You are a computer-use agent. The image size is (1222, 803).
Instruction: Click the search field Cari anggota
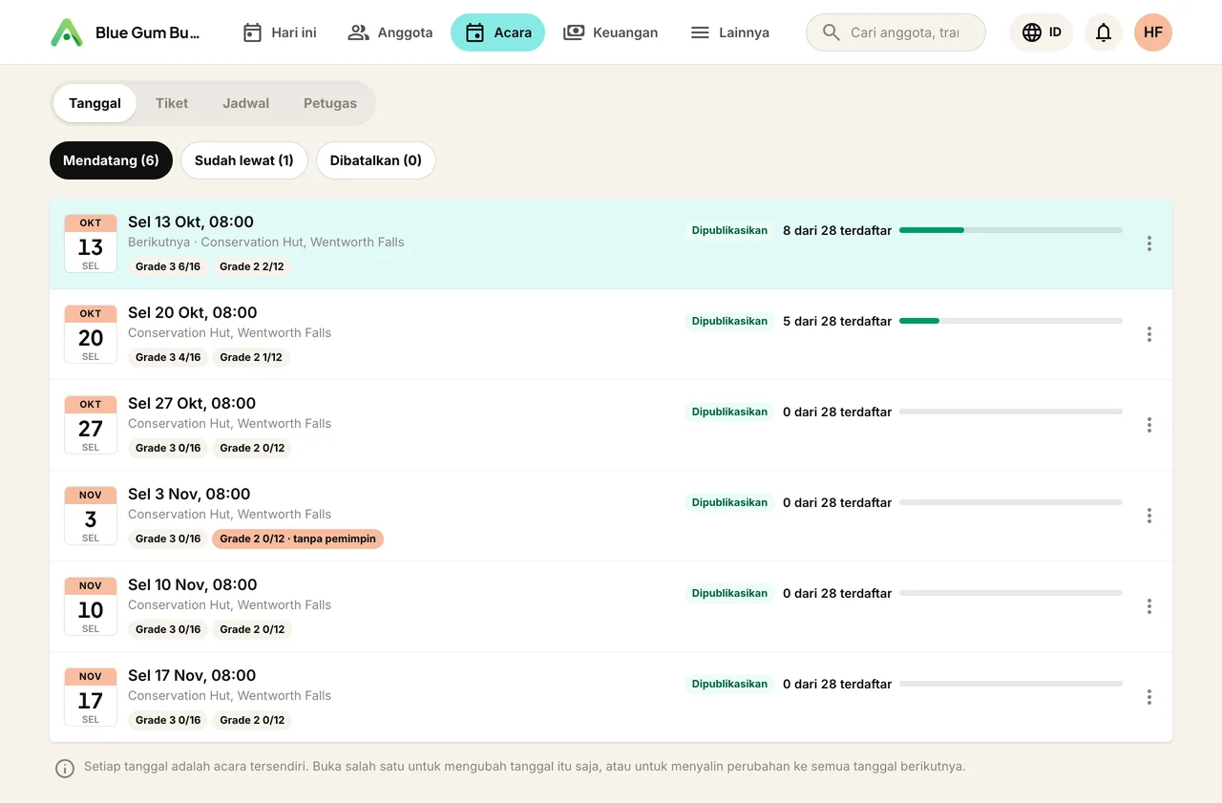pos(895,32)
